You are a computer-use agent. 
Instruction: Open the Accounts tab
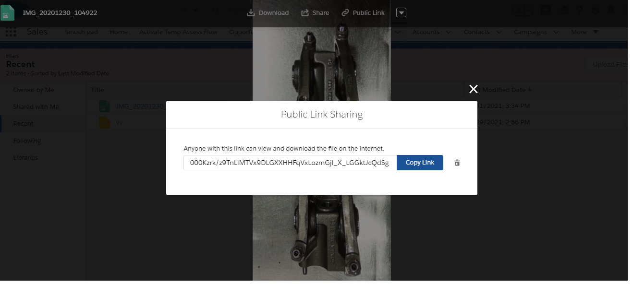pos(426,32)
